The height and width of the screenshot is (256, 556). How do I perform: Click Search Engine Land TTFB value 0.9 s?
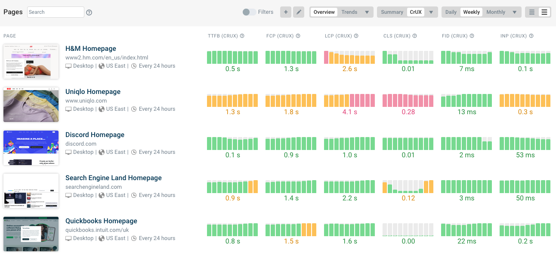click(232, 198)
